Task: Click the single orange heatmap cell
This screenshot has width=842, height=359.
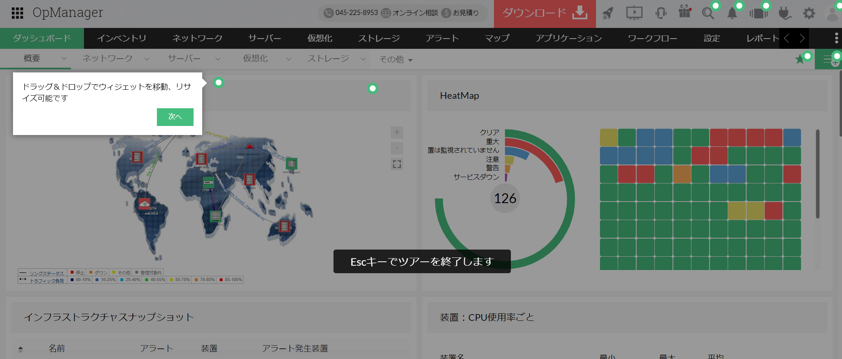Action: click(x=682, y=174)
